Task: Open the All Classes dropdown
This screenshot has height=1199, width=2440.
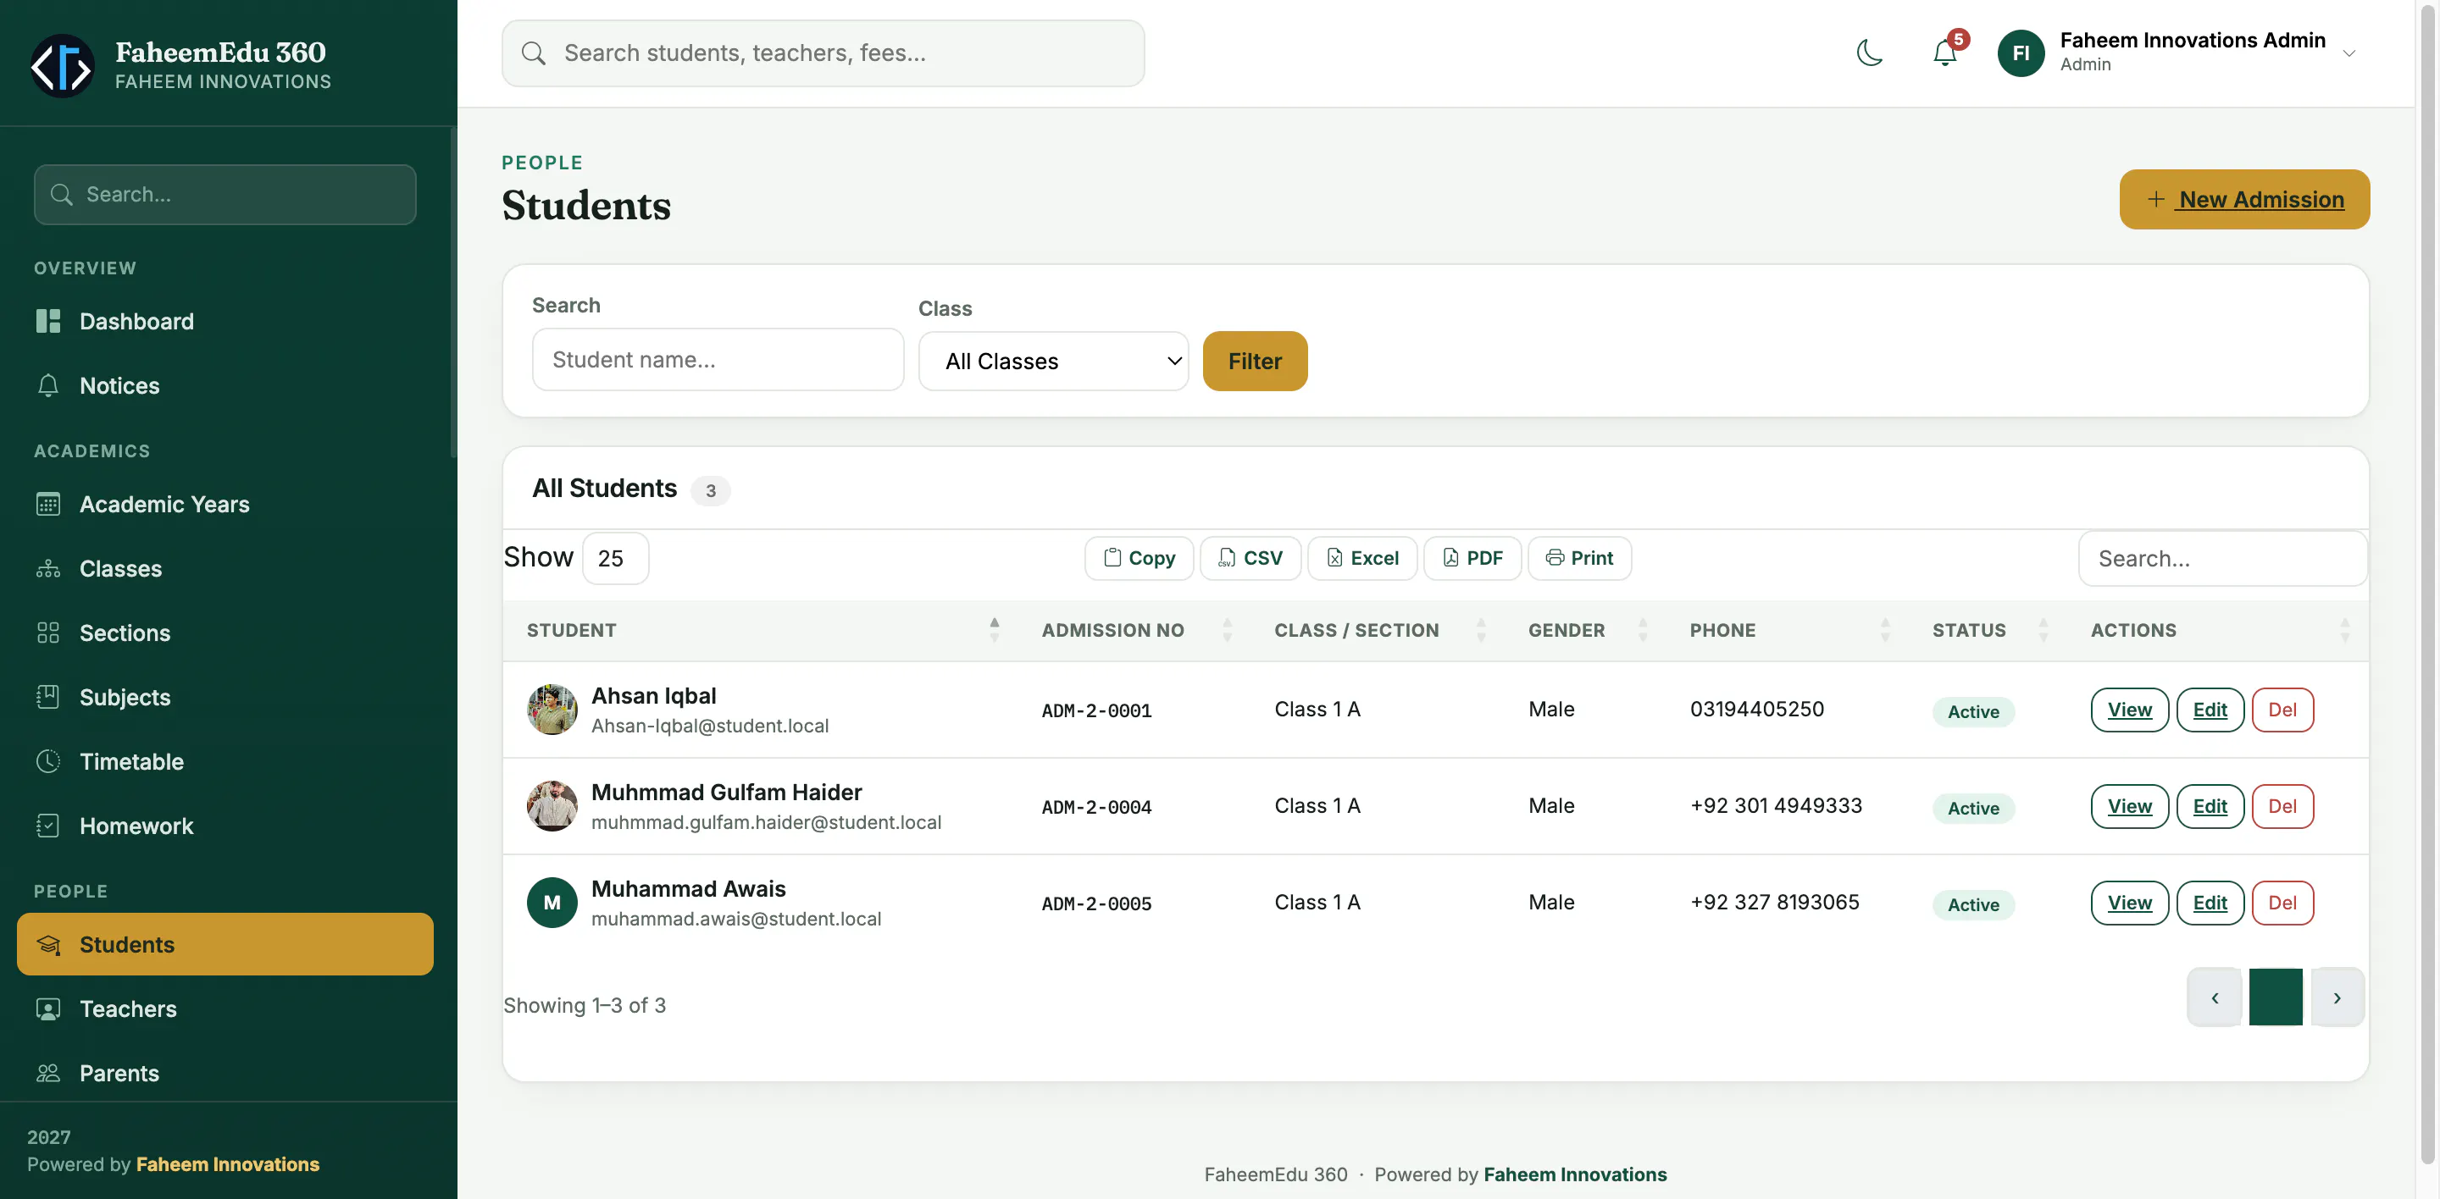Action: click(1053, 362)
